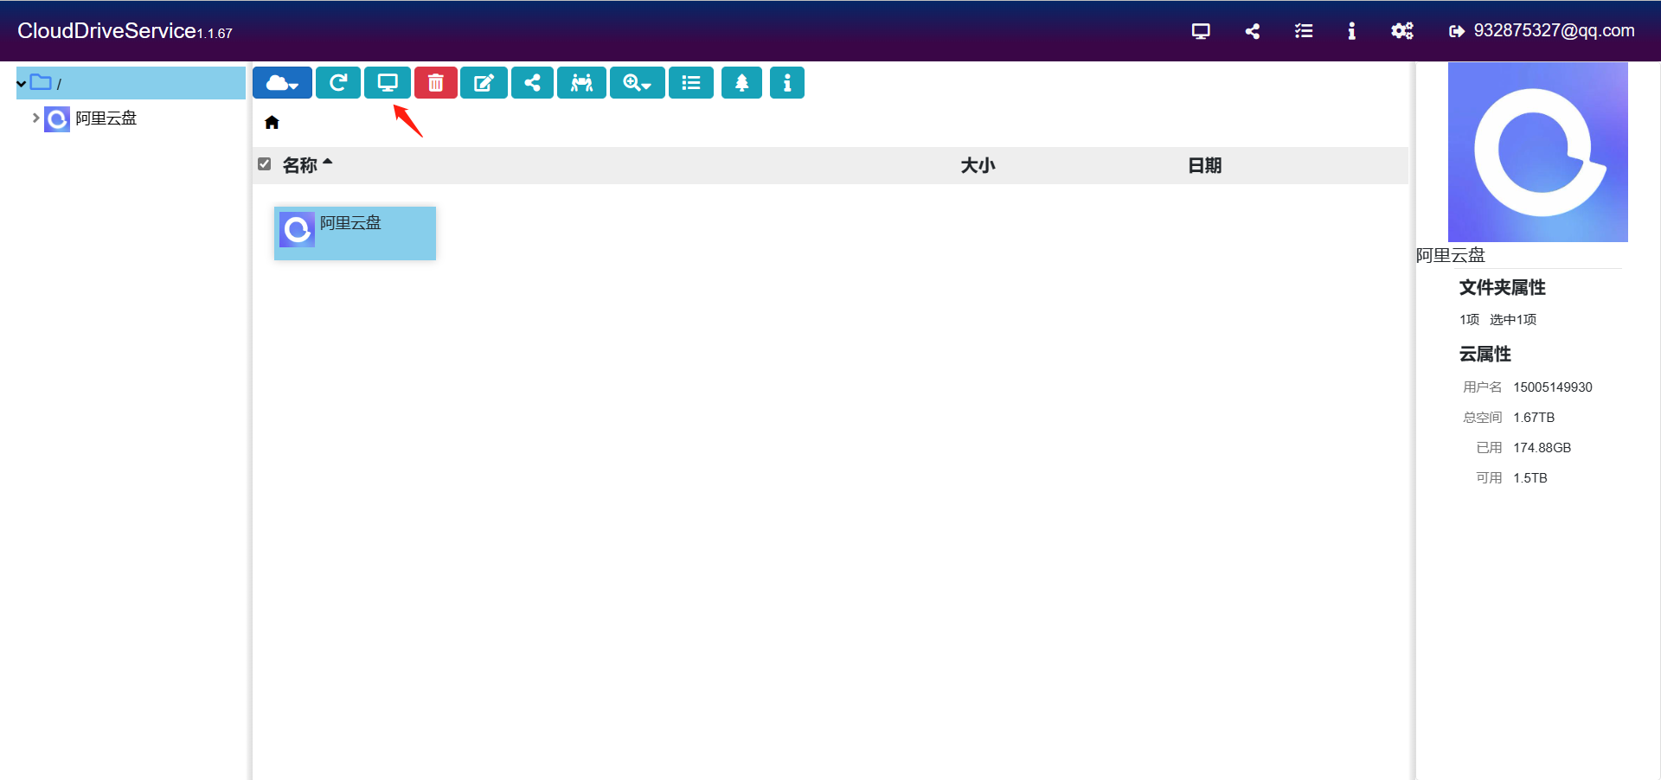Open about info icon in header
This screenshot has height=780, width=1661.
(x=1351, y=31)
